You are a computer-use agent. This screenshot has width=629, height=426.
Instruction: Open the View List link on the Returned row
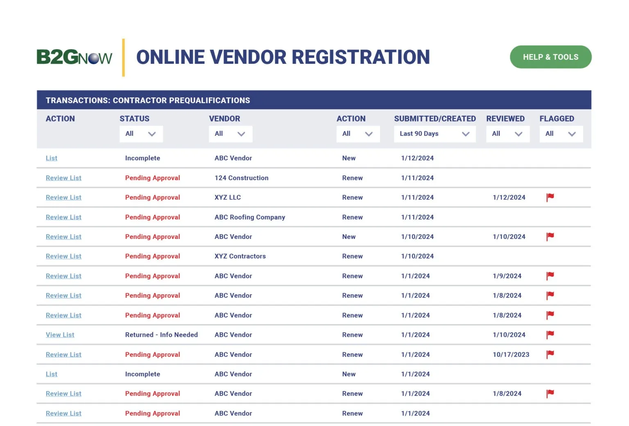coord(60,335)
